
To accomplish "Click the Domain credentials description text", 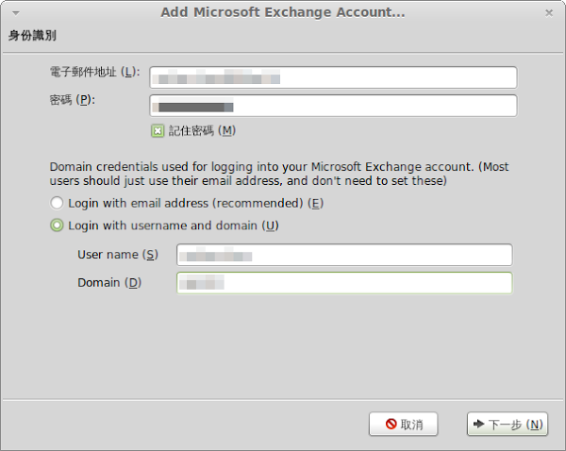I will coord(279,174).
